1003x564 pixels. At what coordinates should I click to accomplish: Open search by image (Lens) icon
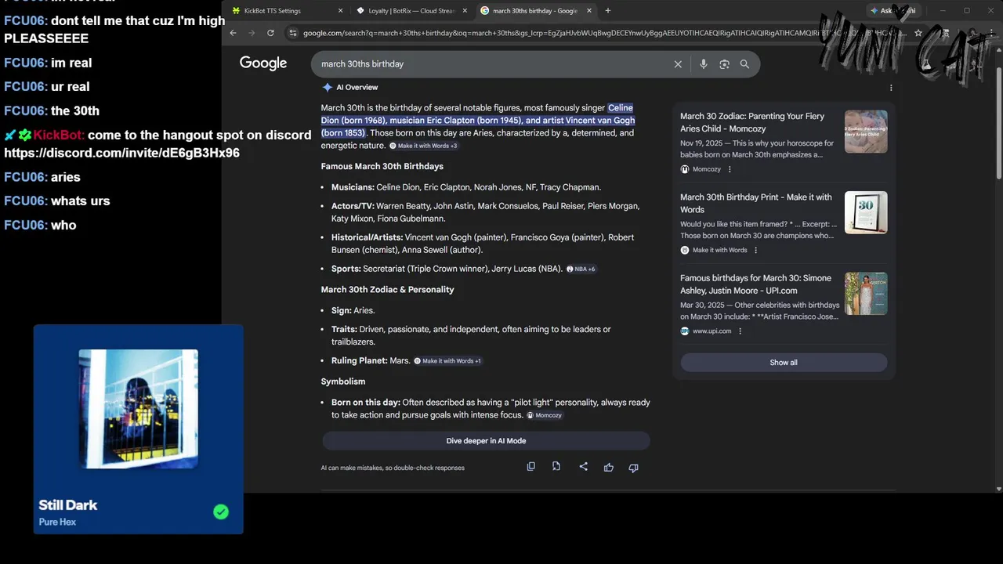click(724, 64)
